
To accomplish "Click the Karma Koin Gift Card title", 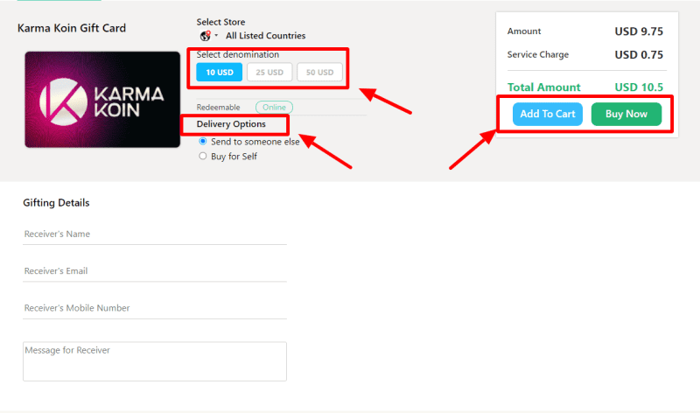I will tap(72, 28).
